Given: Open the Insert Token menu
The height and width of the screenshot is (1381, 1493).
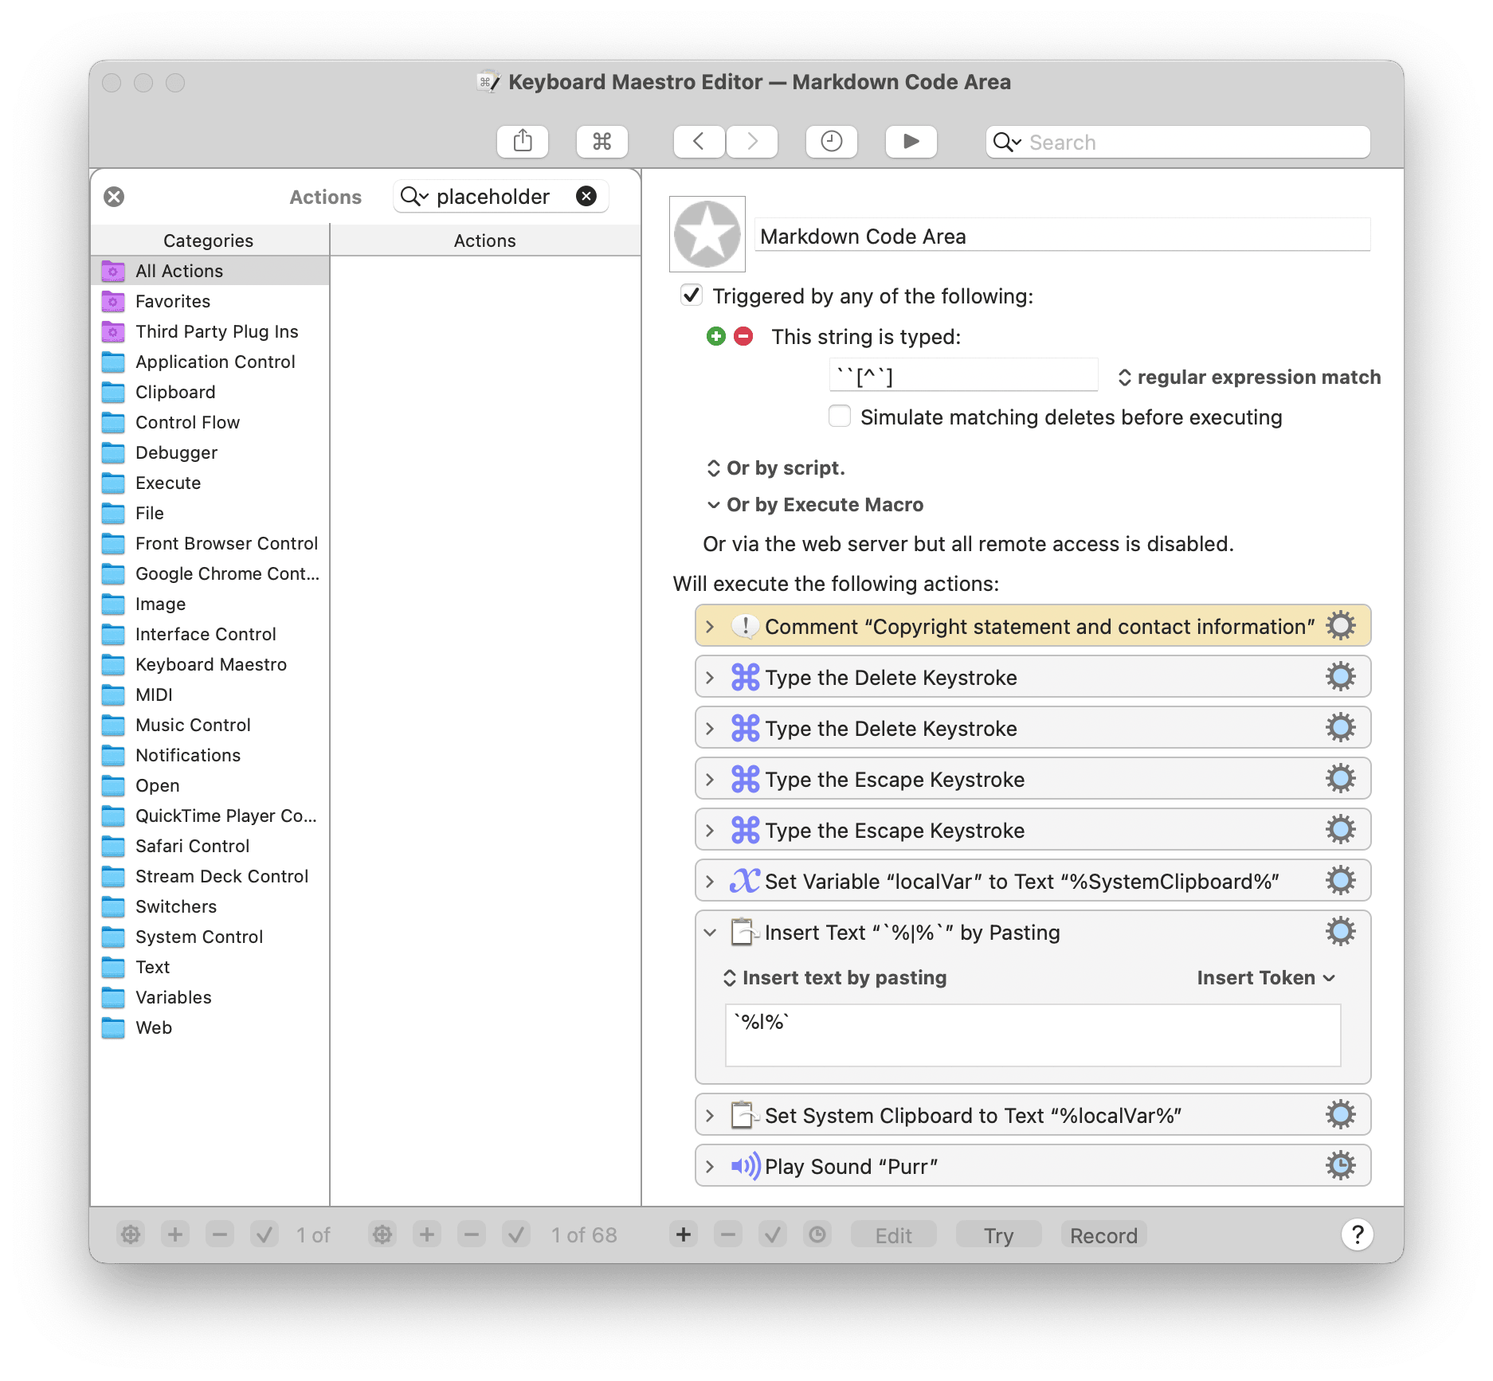Looking at the screenshot, I should (1266, 978).
